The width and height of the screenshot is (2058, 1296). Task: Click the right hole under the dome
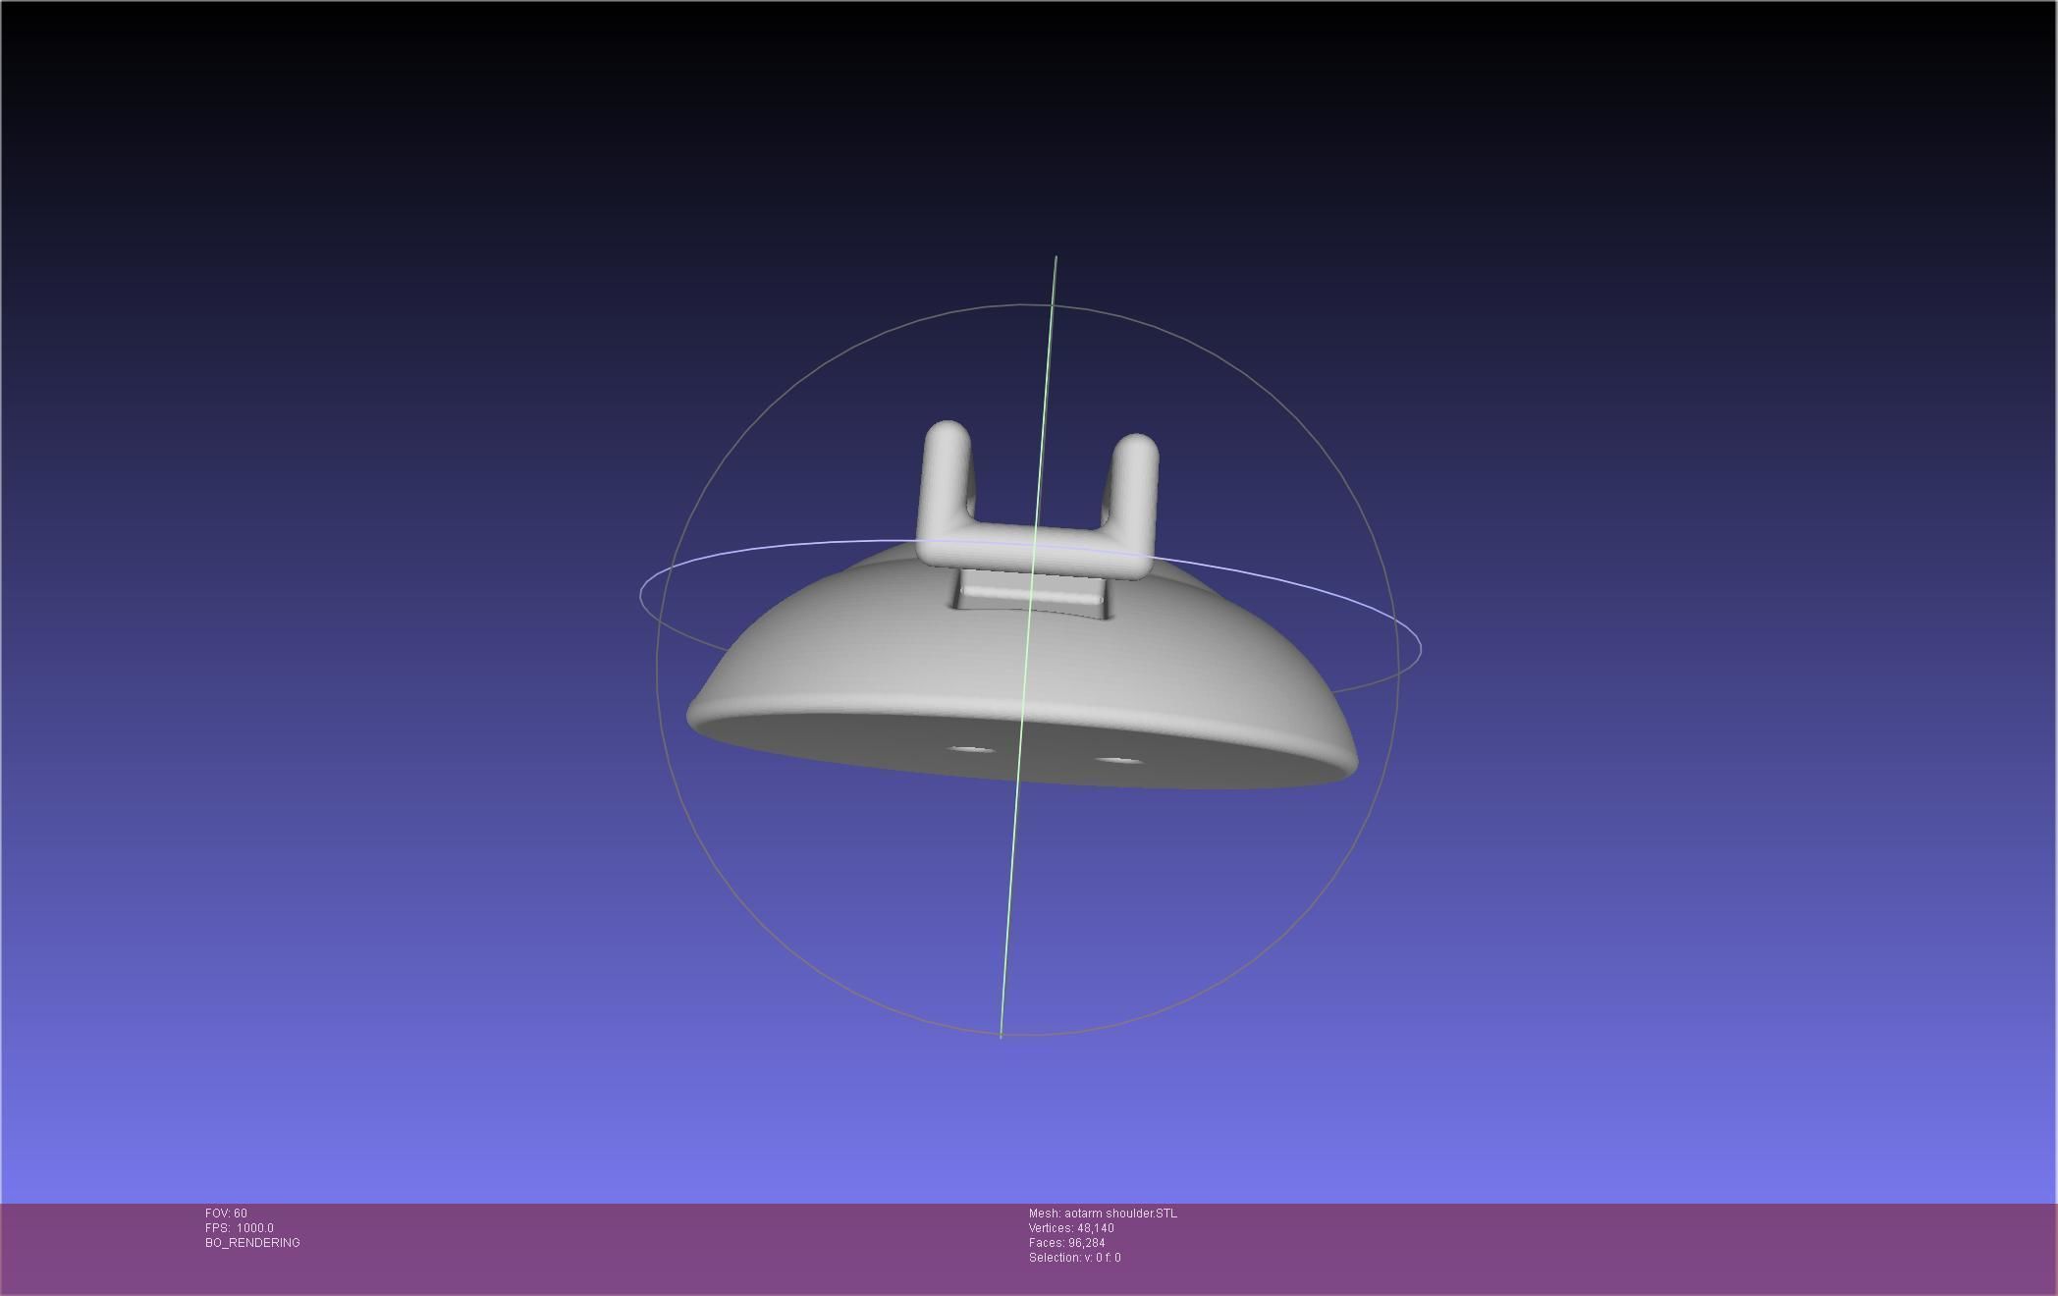(x=1118, y=761)
